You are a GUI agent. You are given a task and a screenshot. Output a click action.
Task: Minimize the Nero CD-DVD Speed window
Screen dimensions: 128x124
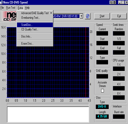point(120,2)
